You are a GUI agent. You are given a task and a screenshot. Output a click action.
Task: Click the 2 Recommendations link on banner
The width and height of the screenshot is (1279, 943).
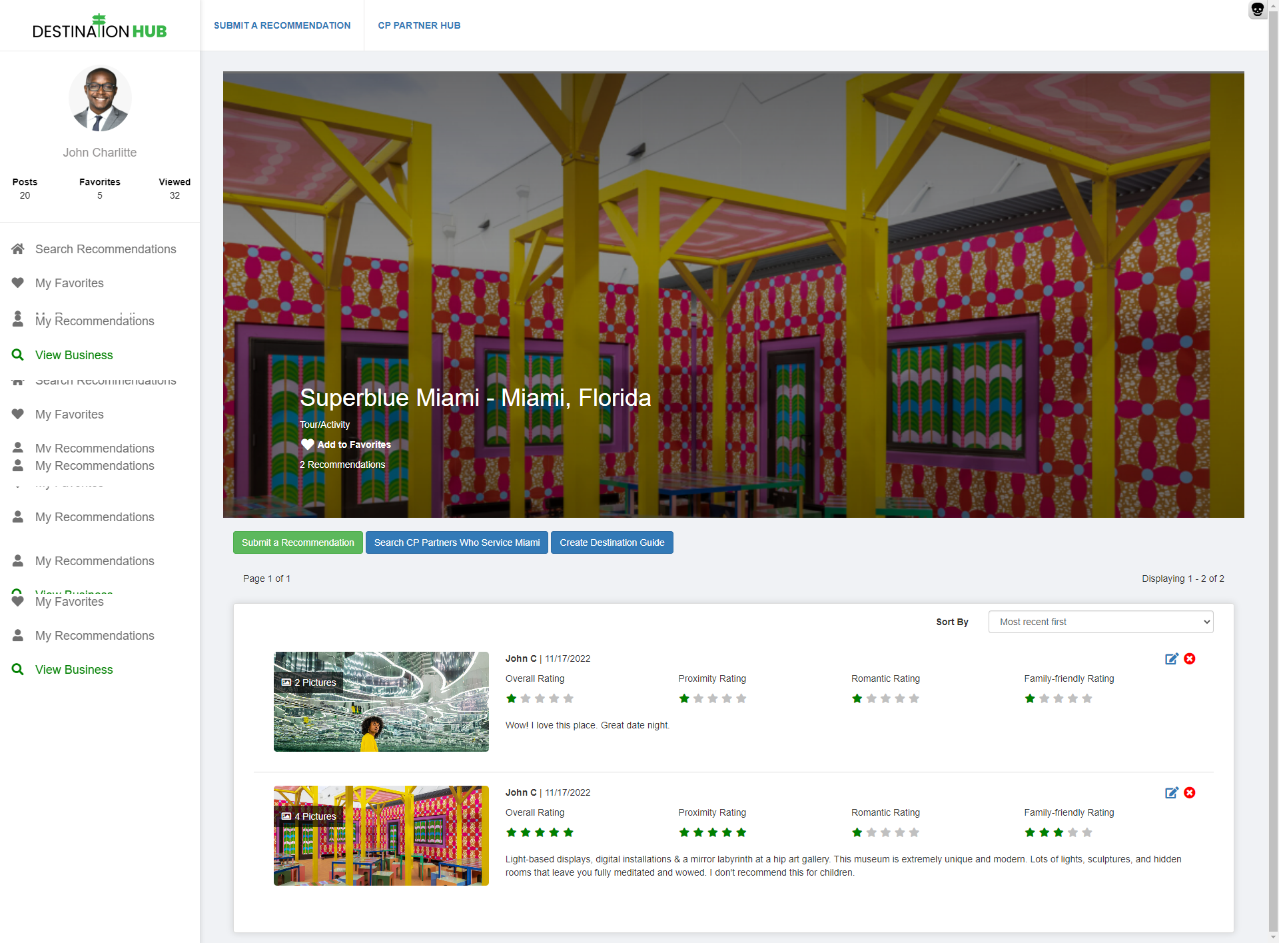pyautogui.click(x=342, y=465)
